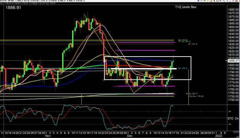Click date 27 on the time axis
Viewport: 240px width, 138px height.
36,133
